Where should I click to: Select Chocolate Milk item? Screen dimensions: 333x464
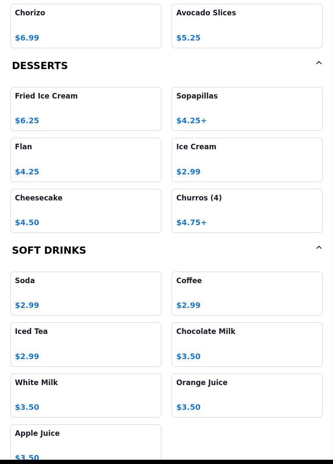click(247, 344)
